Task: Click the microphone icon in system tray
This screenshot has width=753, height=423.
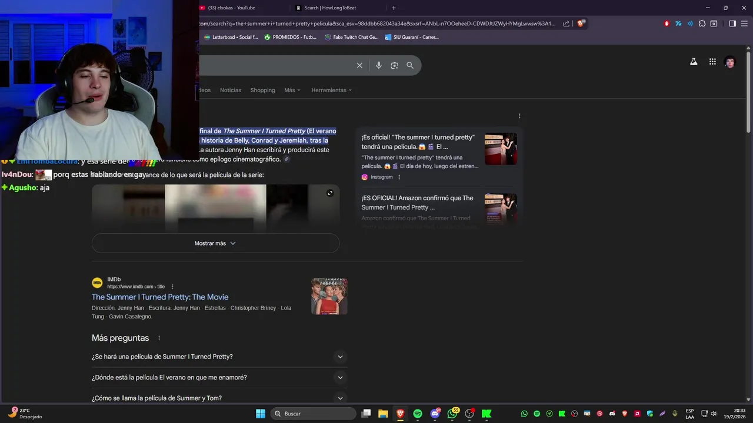Action: point(675,414)
